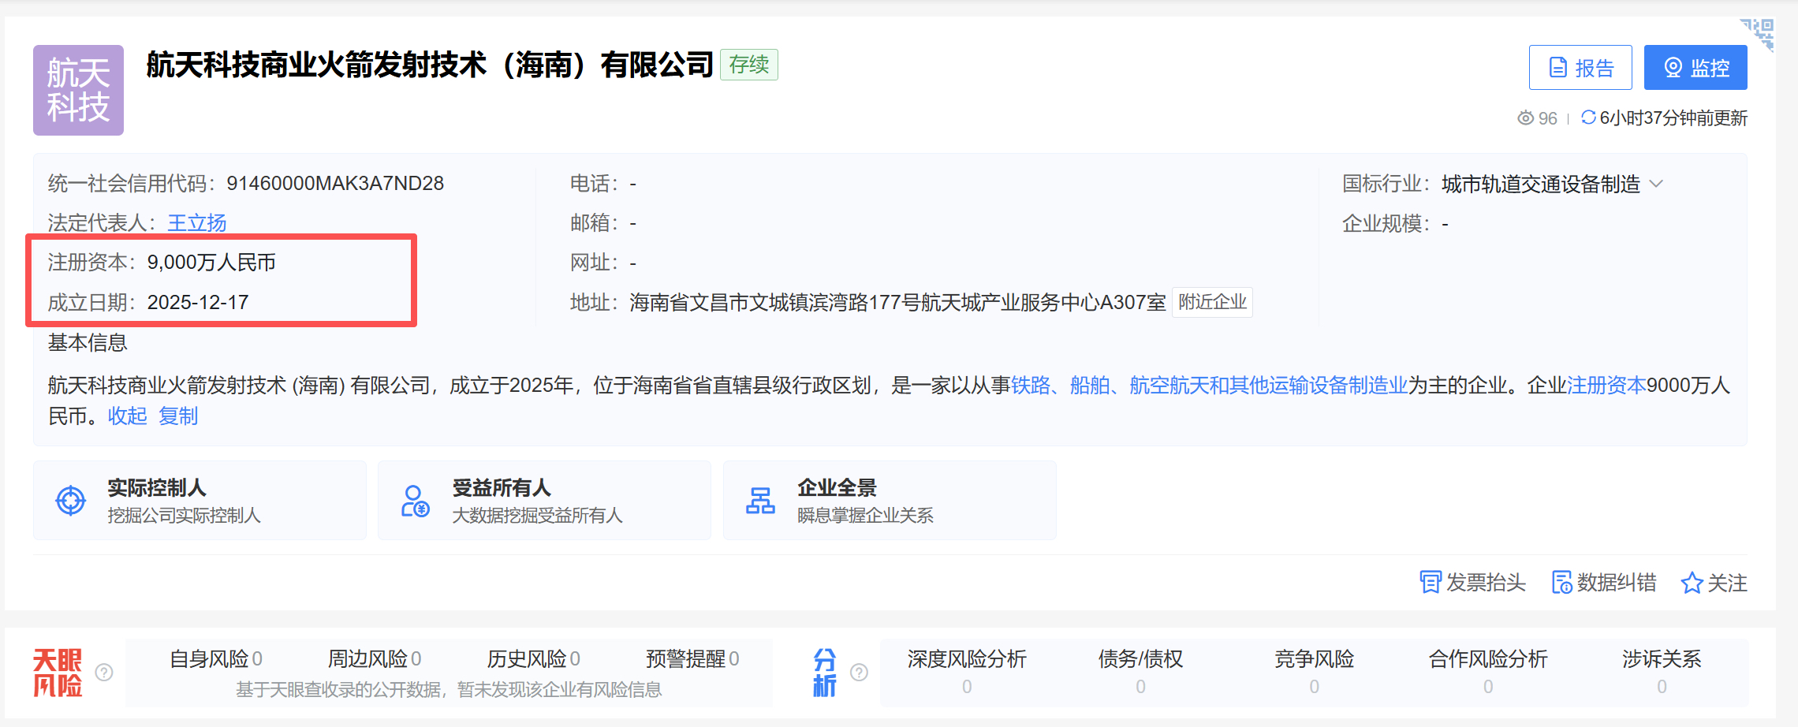1798x727 pixels.
Task: Click the 存续 status tag
Action: click(749, 65)
